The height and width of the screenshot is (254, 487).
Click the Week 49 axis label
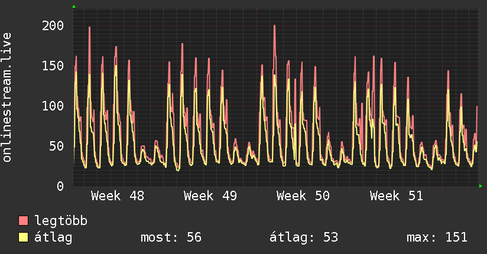coord(210,196)
